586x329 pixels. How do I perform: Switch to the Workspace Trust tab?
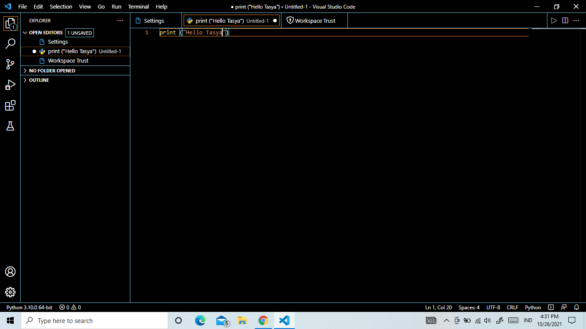click(314, 21)
